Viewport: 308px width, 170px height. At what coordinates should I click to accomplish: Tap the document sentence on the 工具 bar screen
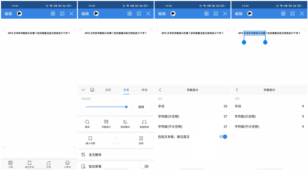[x=38, y=33]
